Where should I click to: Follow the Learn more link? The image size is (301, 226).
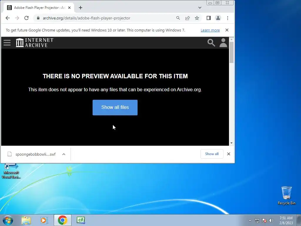click(x=210, y=30)
